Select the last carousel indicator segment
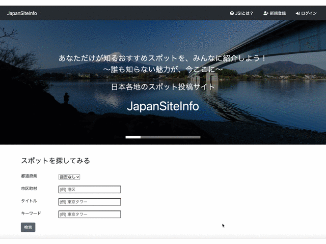 click(x=193, y=137)
